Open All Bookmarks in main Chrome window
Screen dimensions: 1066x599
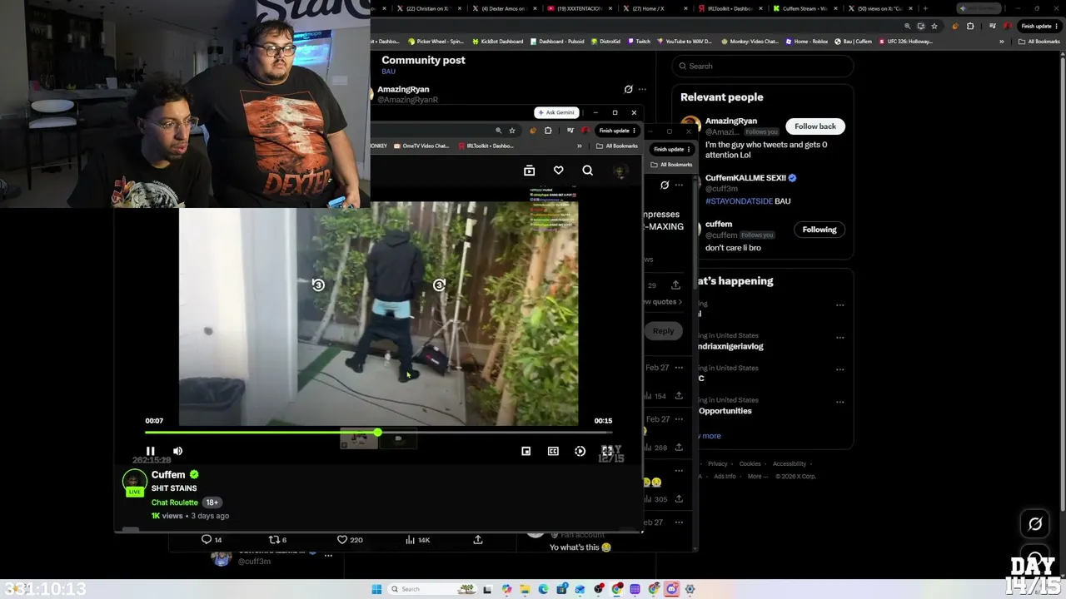1039,42
